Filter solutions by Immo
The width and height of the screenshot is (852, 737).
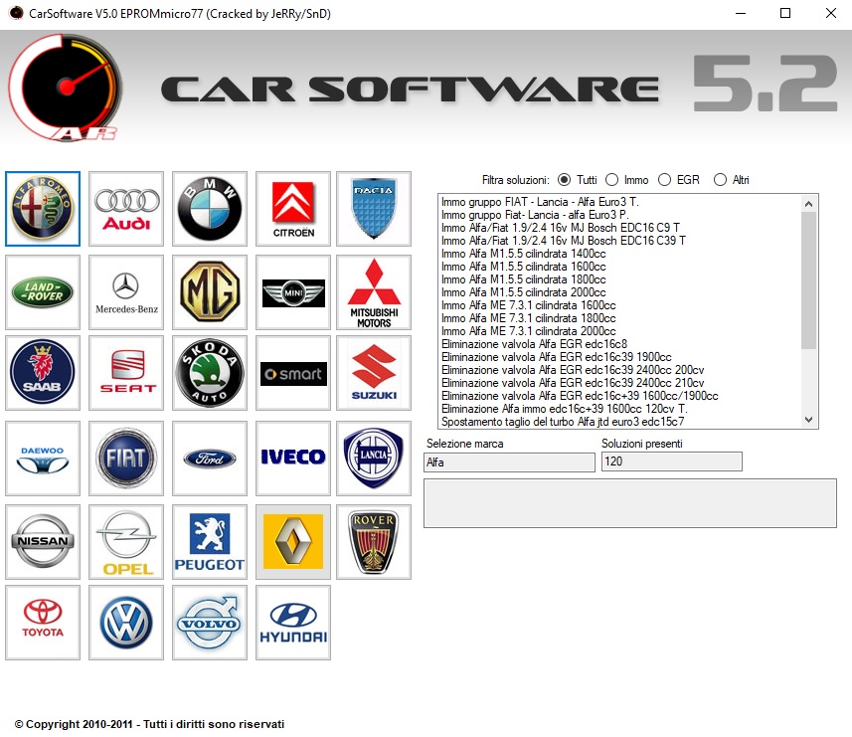pos(612,180)
